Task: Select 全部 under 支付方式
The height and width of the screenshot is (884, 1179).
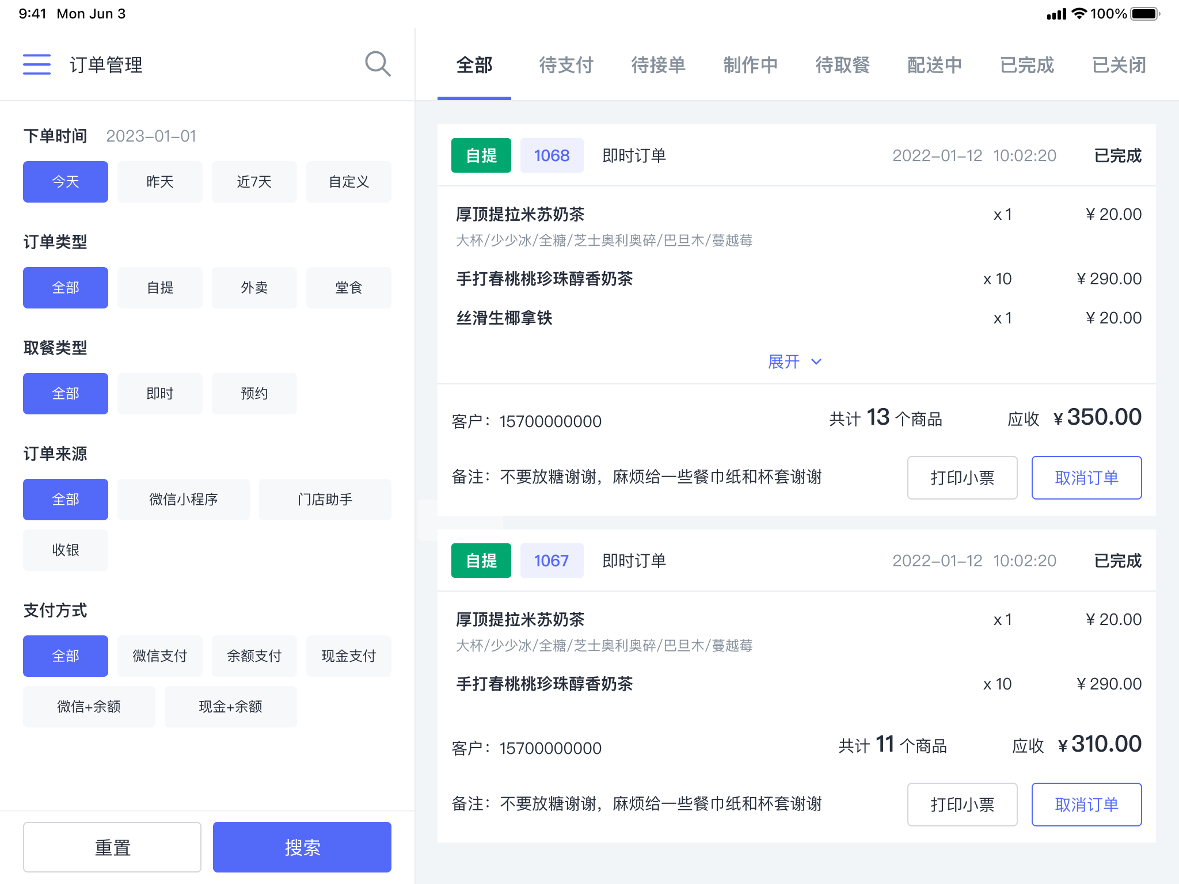Action: (66, 656)
